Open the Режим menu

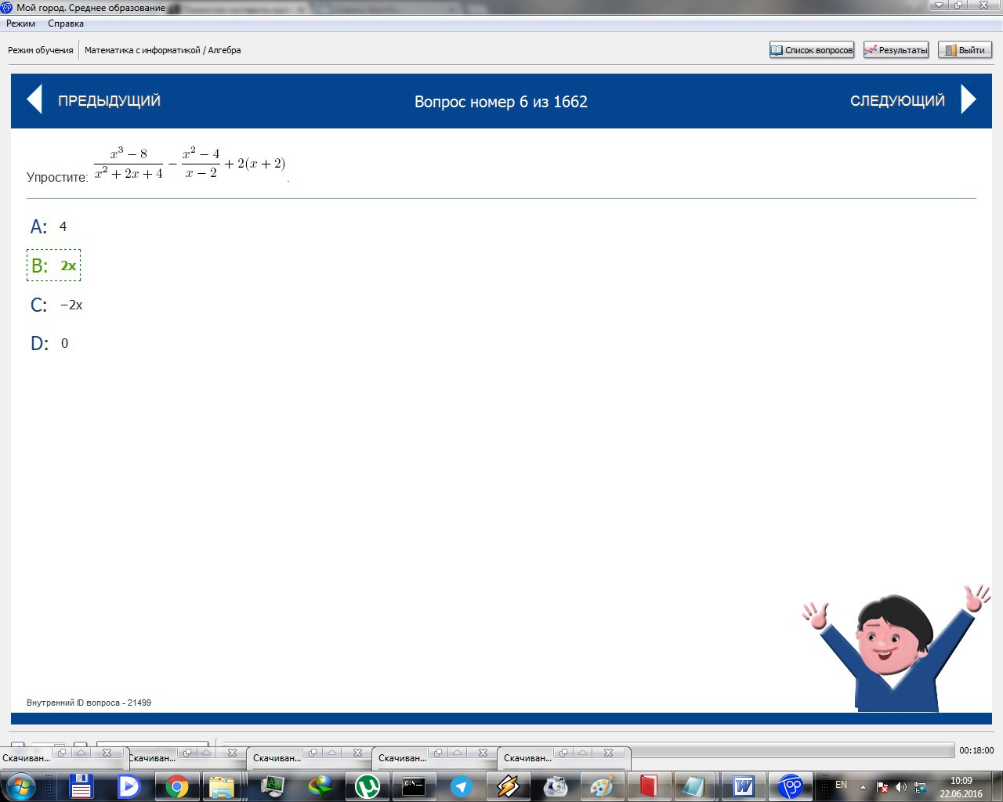tap(21, 23)
